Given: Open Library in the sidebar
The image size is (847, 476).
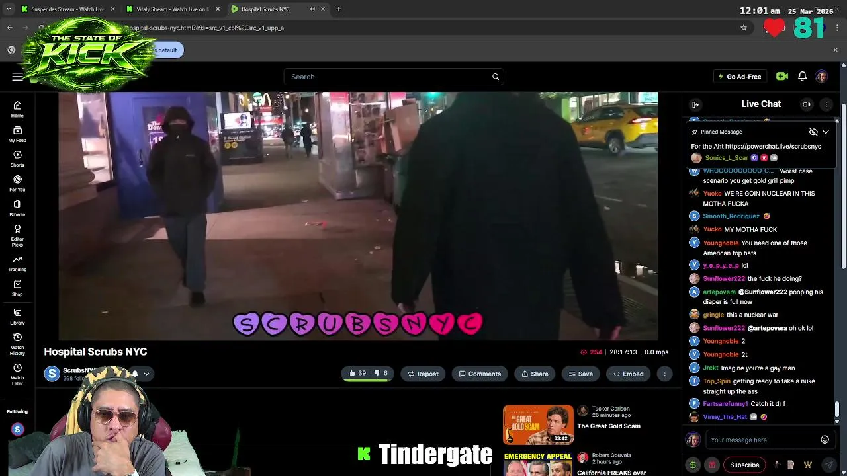Looking at the screenshot, I should [x=17, y=317].
